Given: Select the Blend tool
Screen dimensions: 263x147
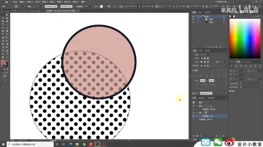Looking at the screenshot, I should point(7,48).
